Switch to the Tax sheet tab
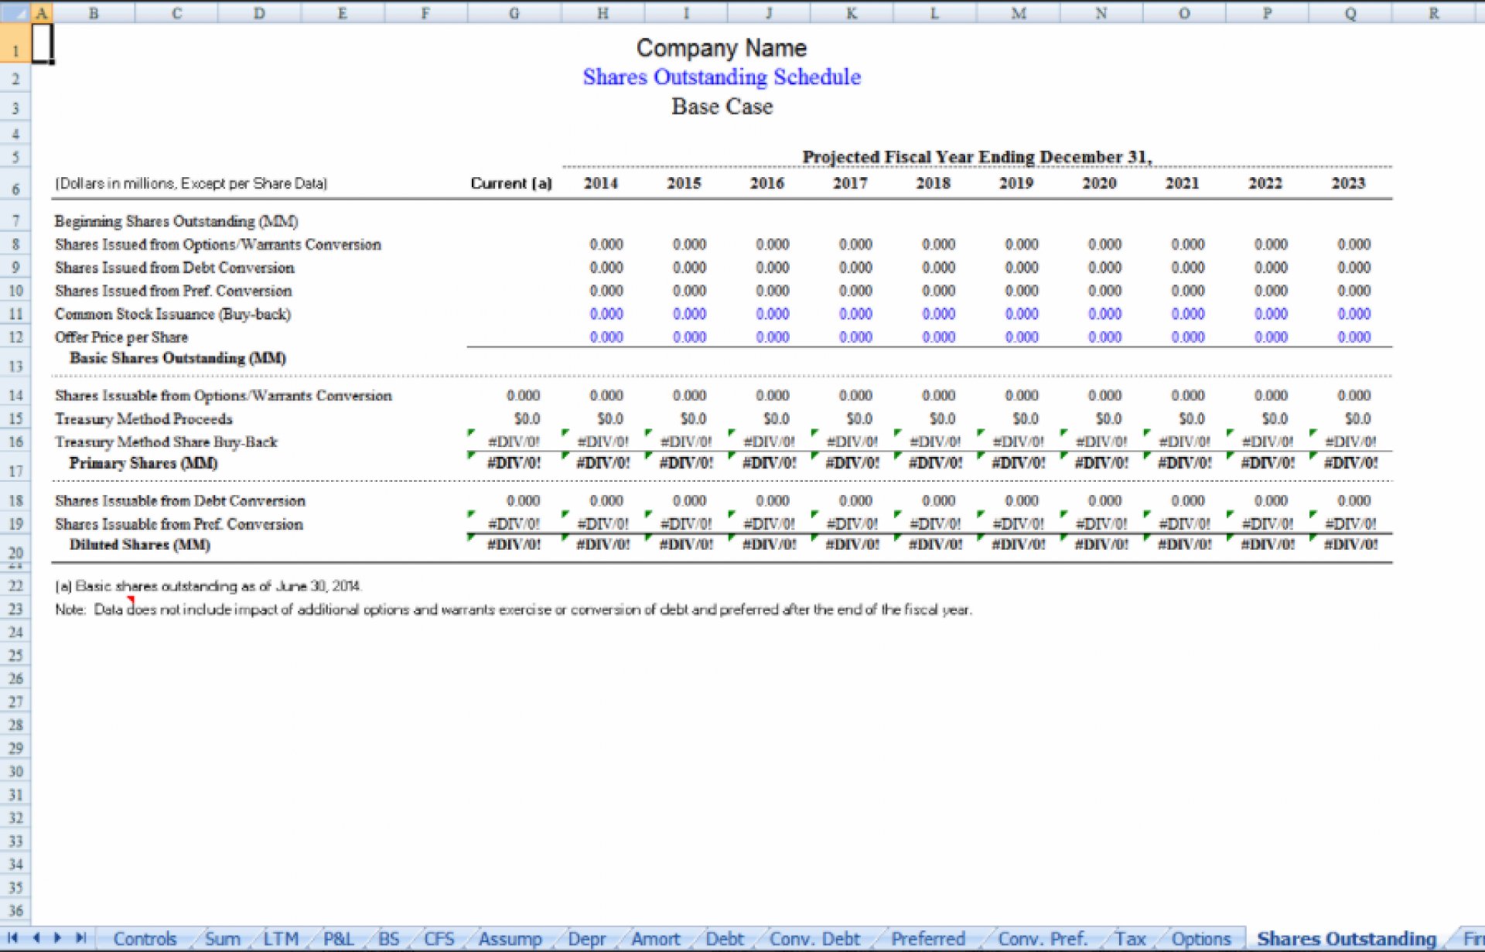This screenshot has height=952, width=1485. point(1130,939)
